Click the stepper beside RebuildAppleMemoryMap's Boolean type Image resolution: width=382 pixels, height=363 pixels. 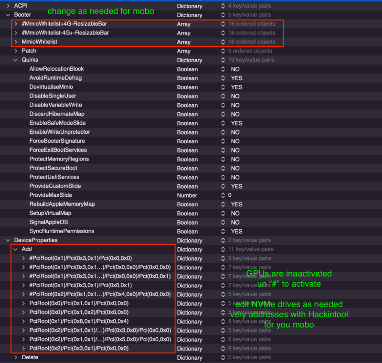(x=223, y=204)
